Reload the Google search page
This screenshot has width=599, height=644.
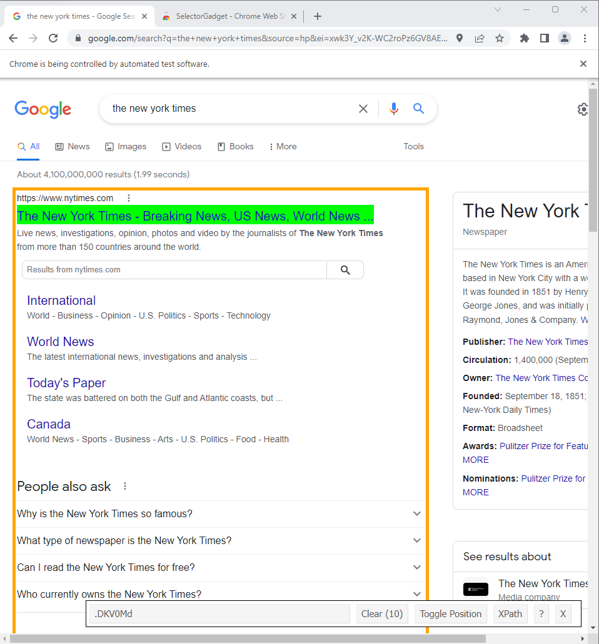coord(53,38)
